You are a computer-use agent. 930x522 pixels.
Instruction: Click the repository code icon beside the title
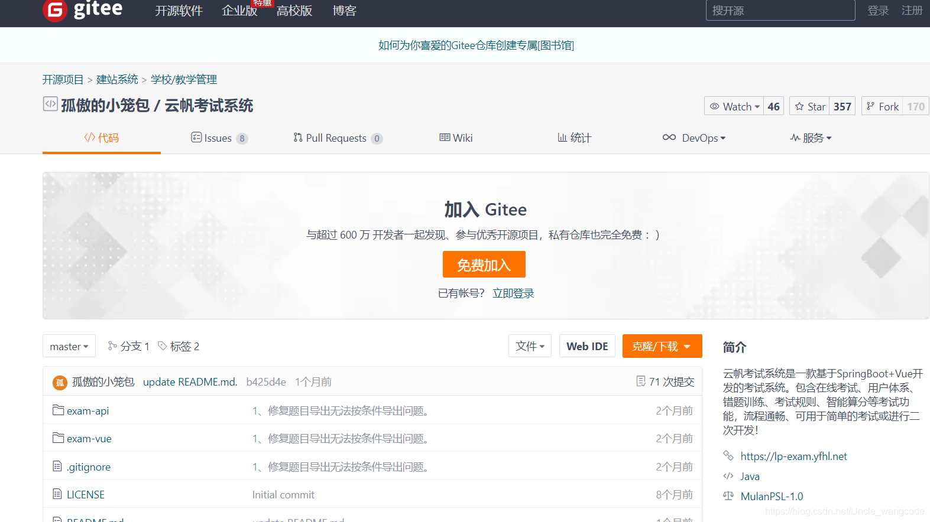coord(50,104)
